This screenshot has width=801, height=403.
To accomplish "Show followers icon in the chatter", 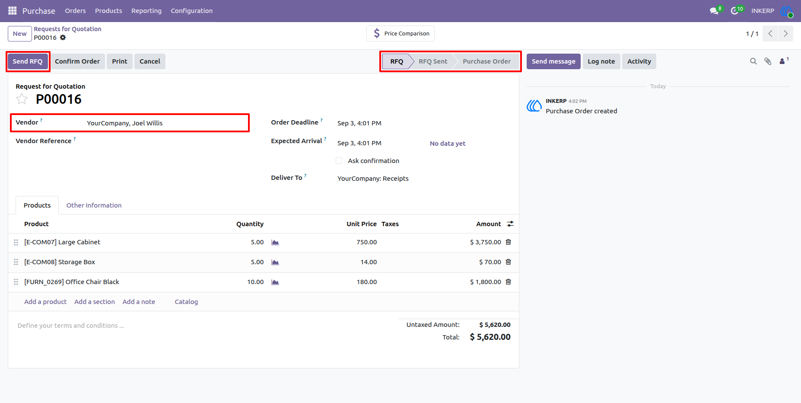I will [783, 61].
